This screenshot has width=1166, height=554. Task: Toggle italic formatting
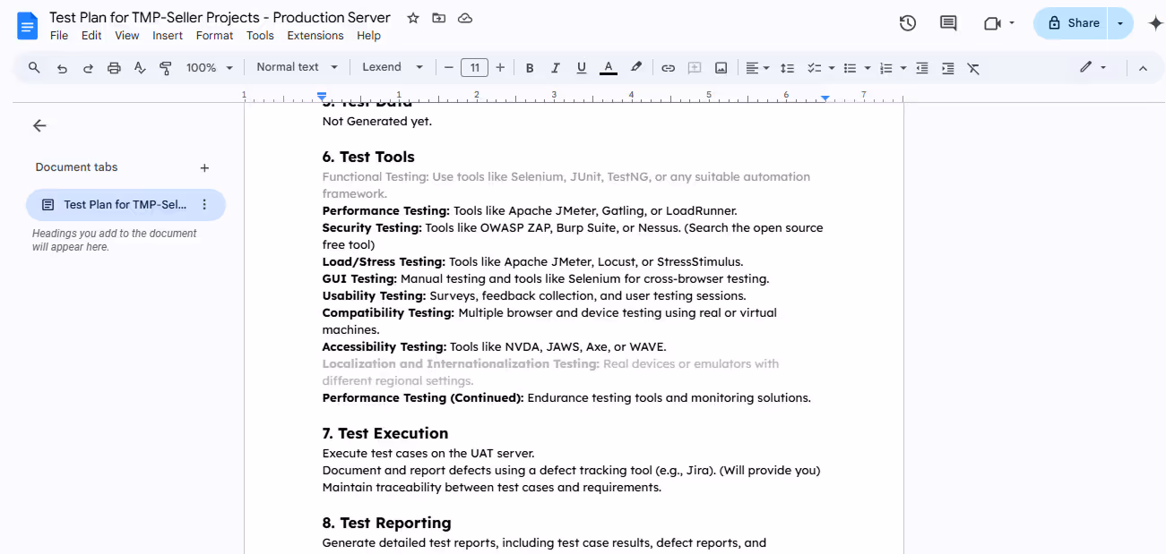[556, 67]
